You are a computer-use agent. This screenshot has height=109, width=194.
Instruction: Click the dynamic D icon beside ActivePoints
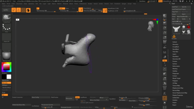coord(105,11)
